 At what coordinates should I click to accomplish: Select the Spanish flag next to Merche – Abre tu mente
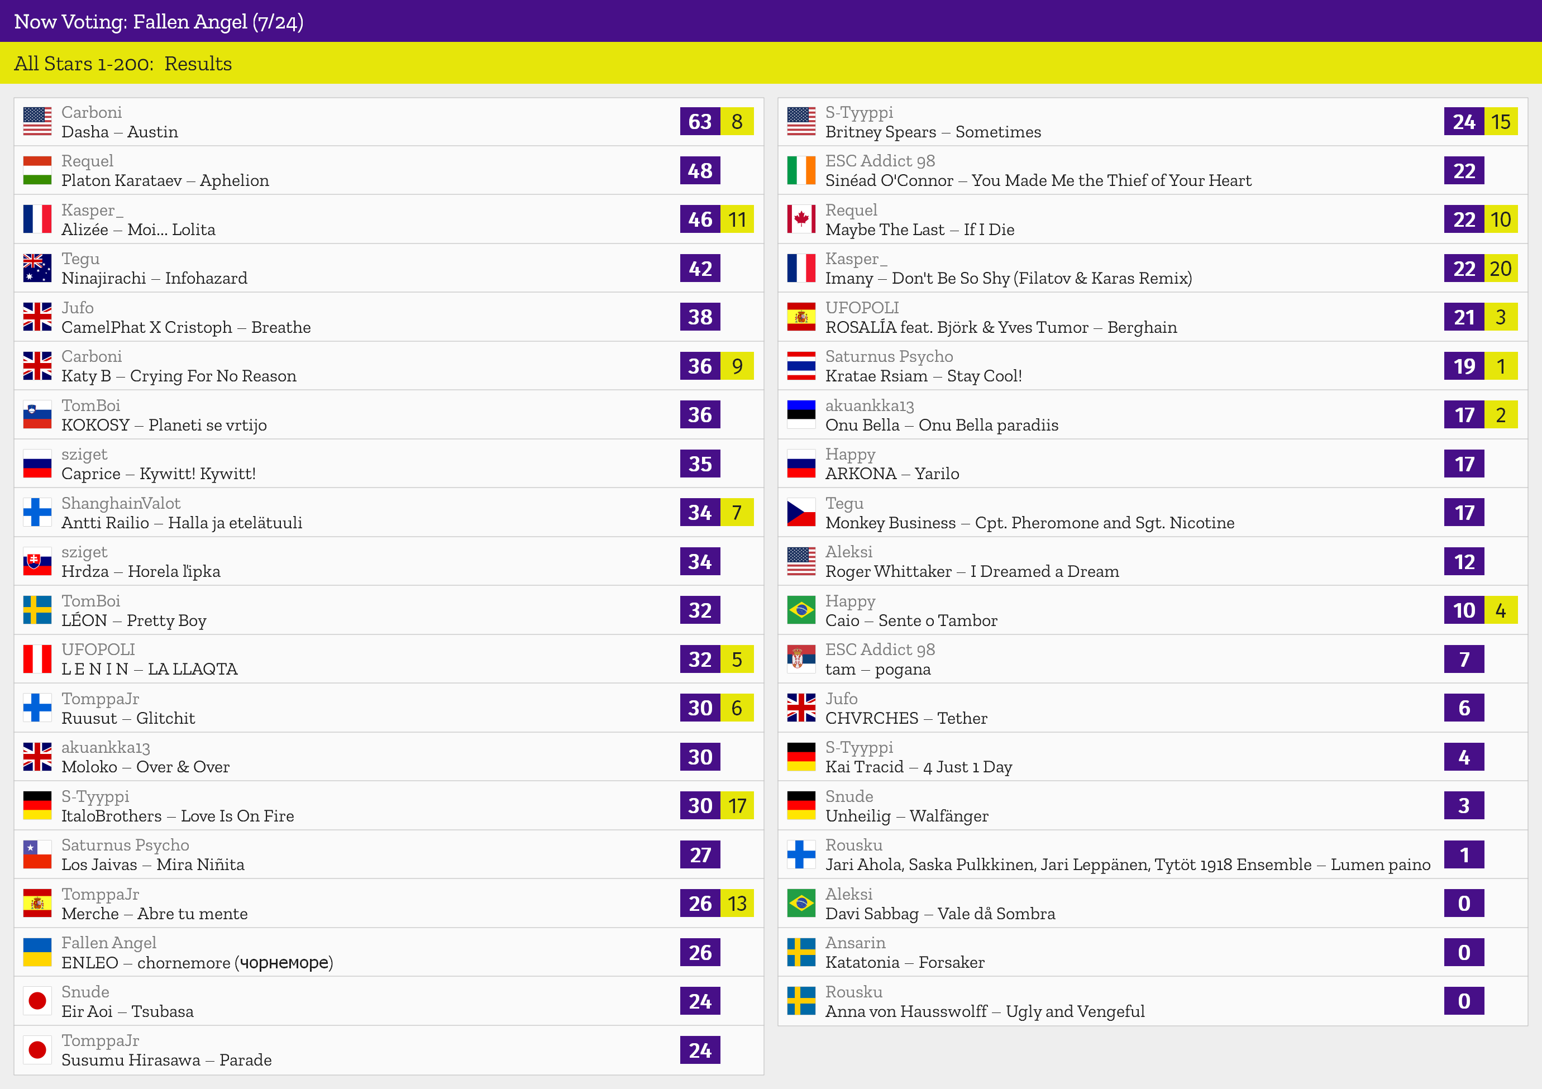[x=37, y=904]
